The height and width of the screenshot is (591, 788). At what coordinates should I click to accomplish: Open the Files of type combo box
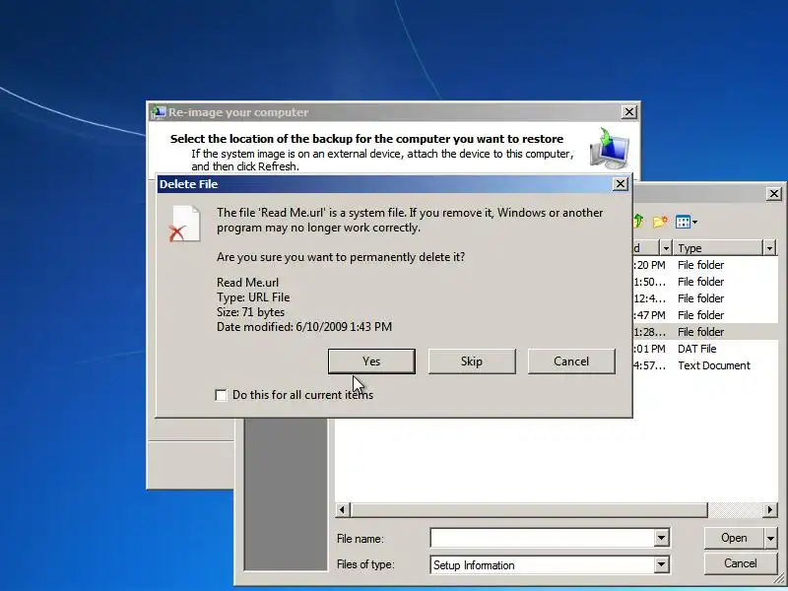coord(550,564)
